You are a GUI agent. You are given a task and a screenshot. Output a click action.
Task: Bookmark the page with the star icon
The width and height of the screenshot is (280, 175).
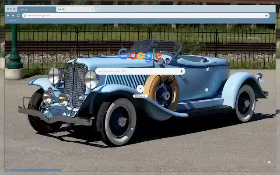266,16
